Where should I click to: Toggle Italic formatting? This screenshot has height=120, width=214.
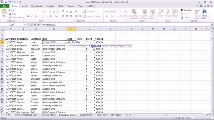pyautogui.click(x=32, y=16)
